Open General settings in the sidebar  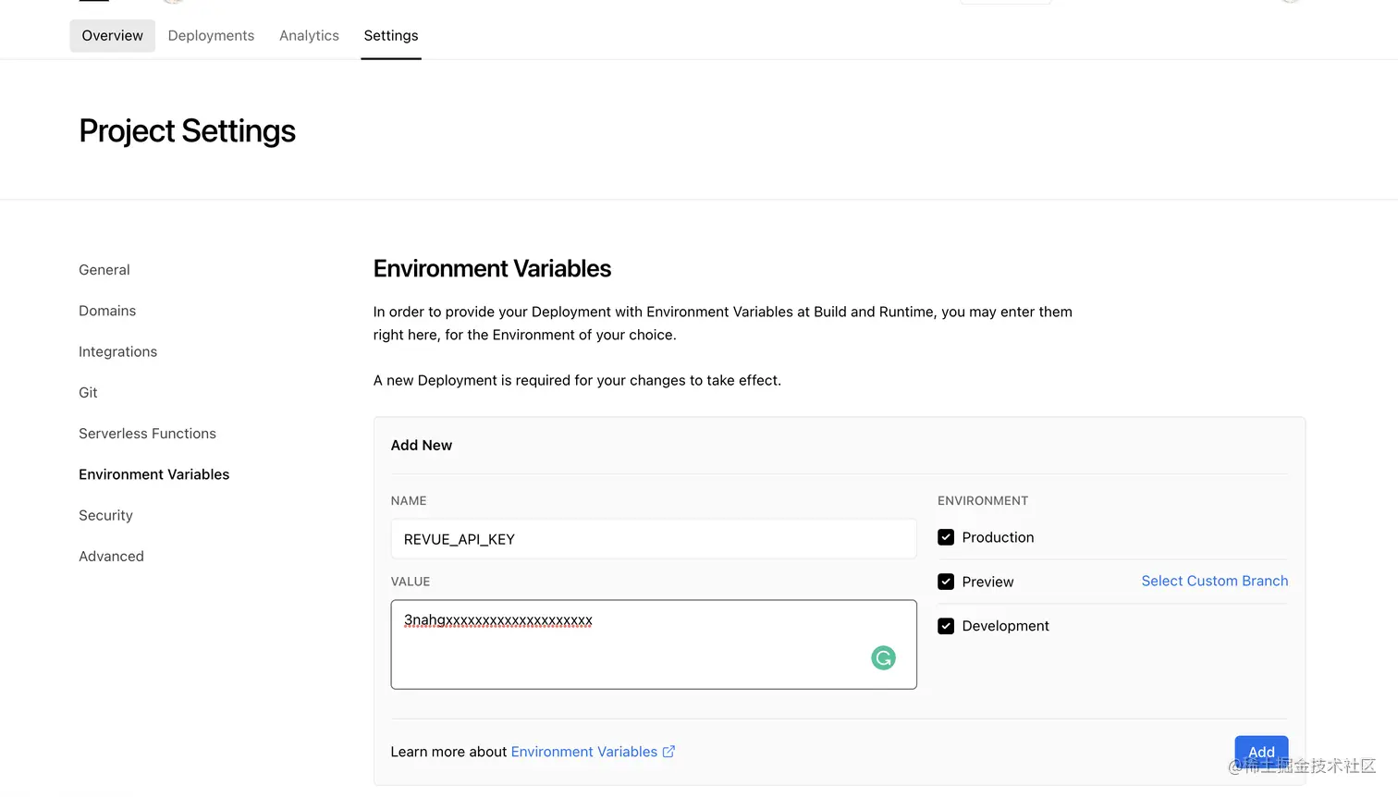(x=104, y=270)
